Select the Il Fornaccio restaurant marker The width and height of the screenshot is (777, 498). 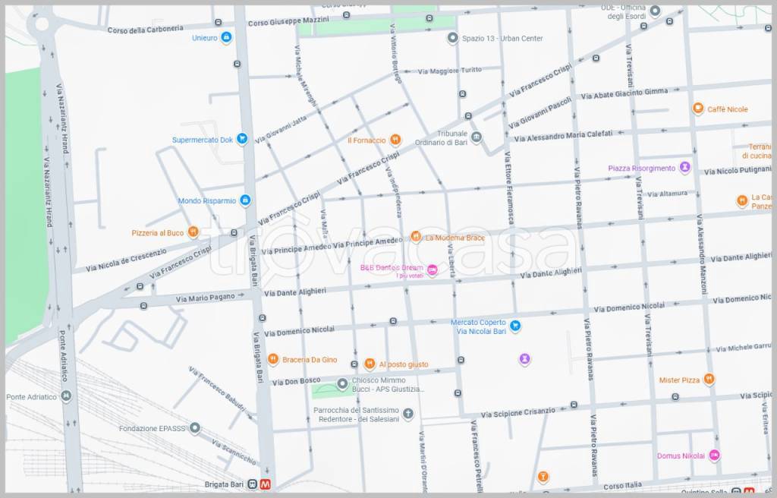(395, 140)
